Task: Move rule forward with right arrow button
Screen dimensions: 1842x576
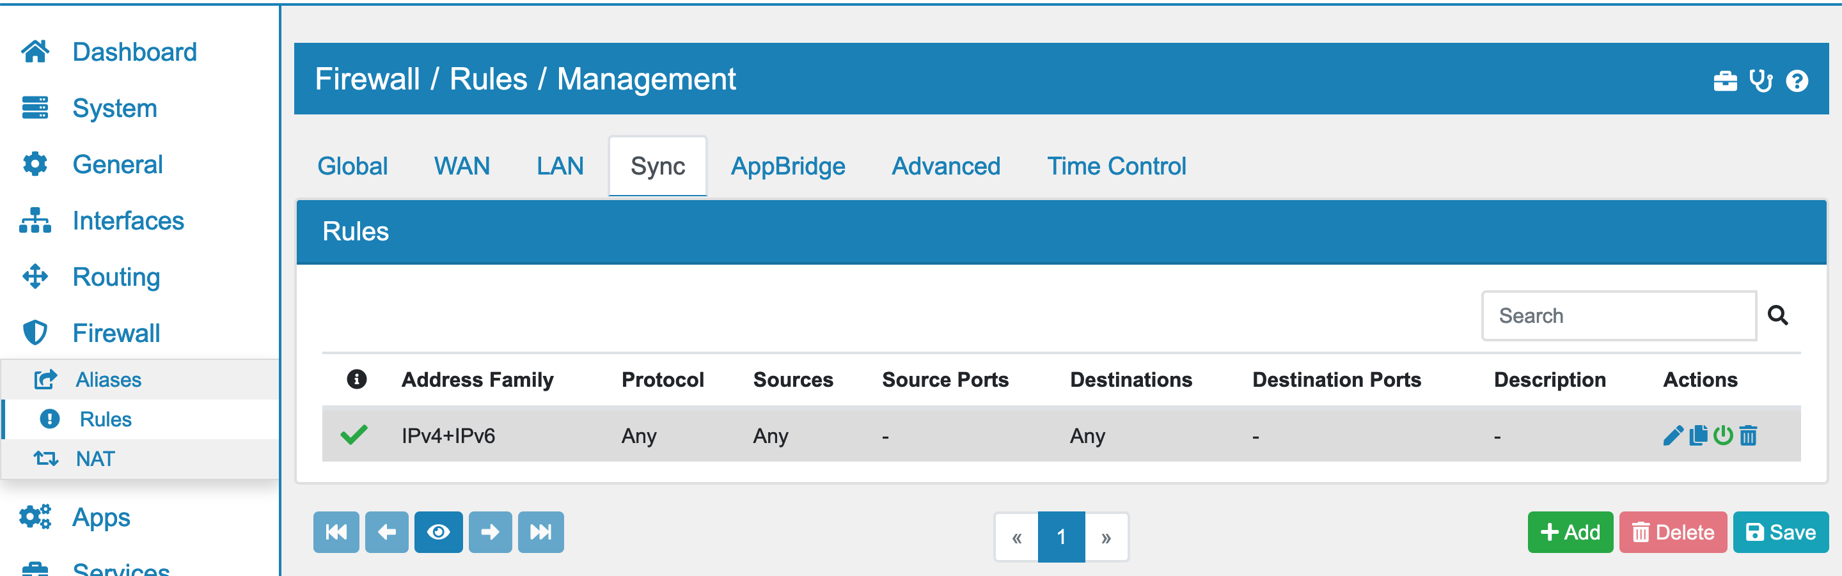Action: coord(490,533)
